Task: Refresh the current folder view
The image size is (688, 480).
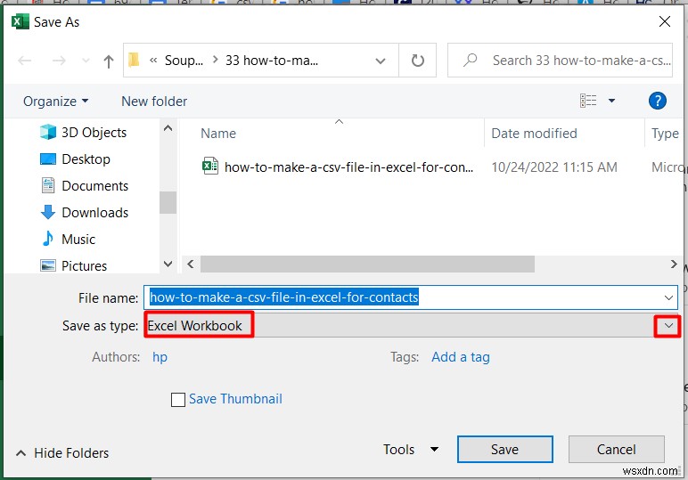Action: pyautogui.click(x=417, y=60)
